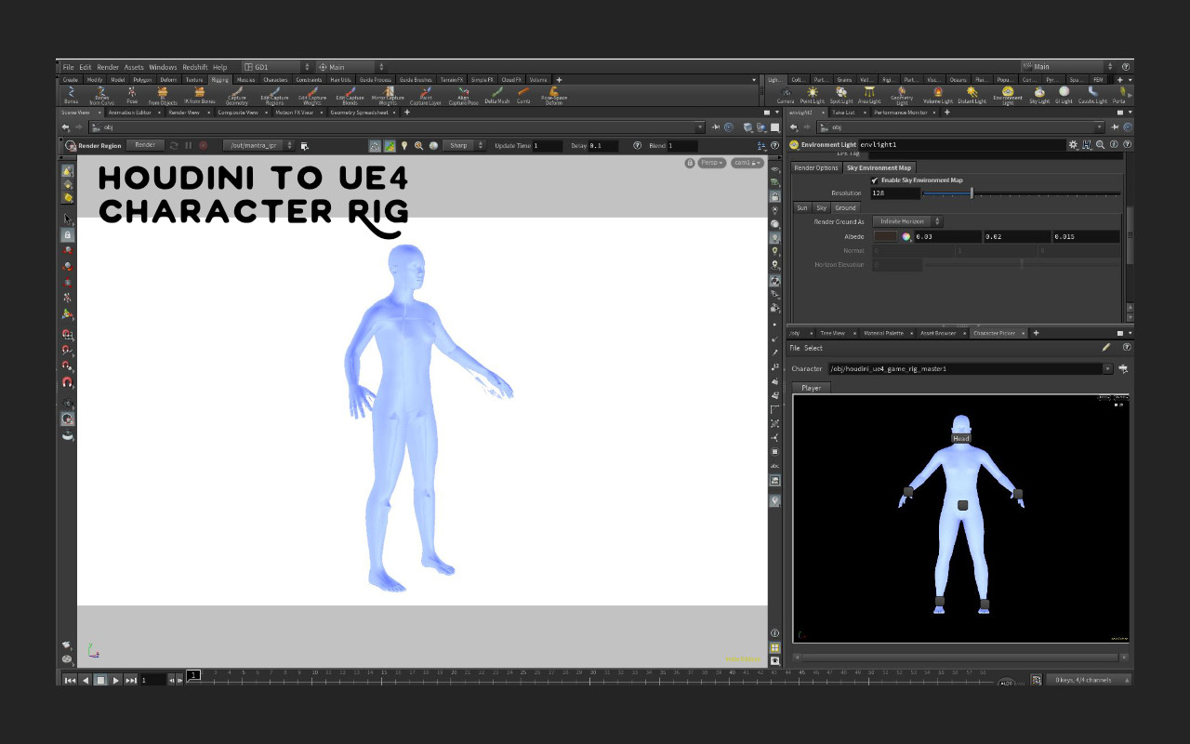Open the render node /out/mantra_ipr dropdown

[x=258, y=146]
